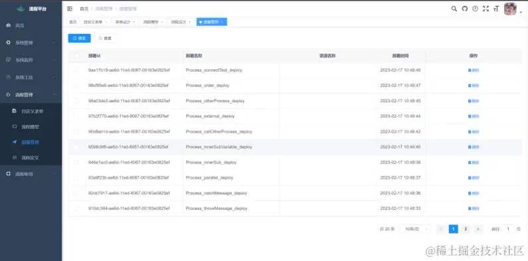Delete the Process_catchMessage_deploy row

474,193
